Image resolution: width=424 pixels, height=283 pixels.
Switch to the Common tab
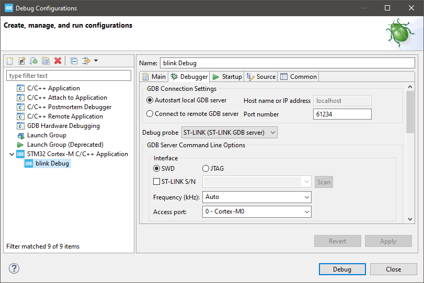[299, 77]
